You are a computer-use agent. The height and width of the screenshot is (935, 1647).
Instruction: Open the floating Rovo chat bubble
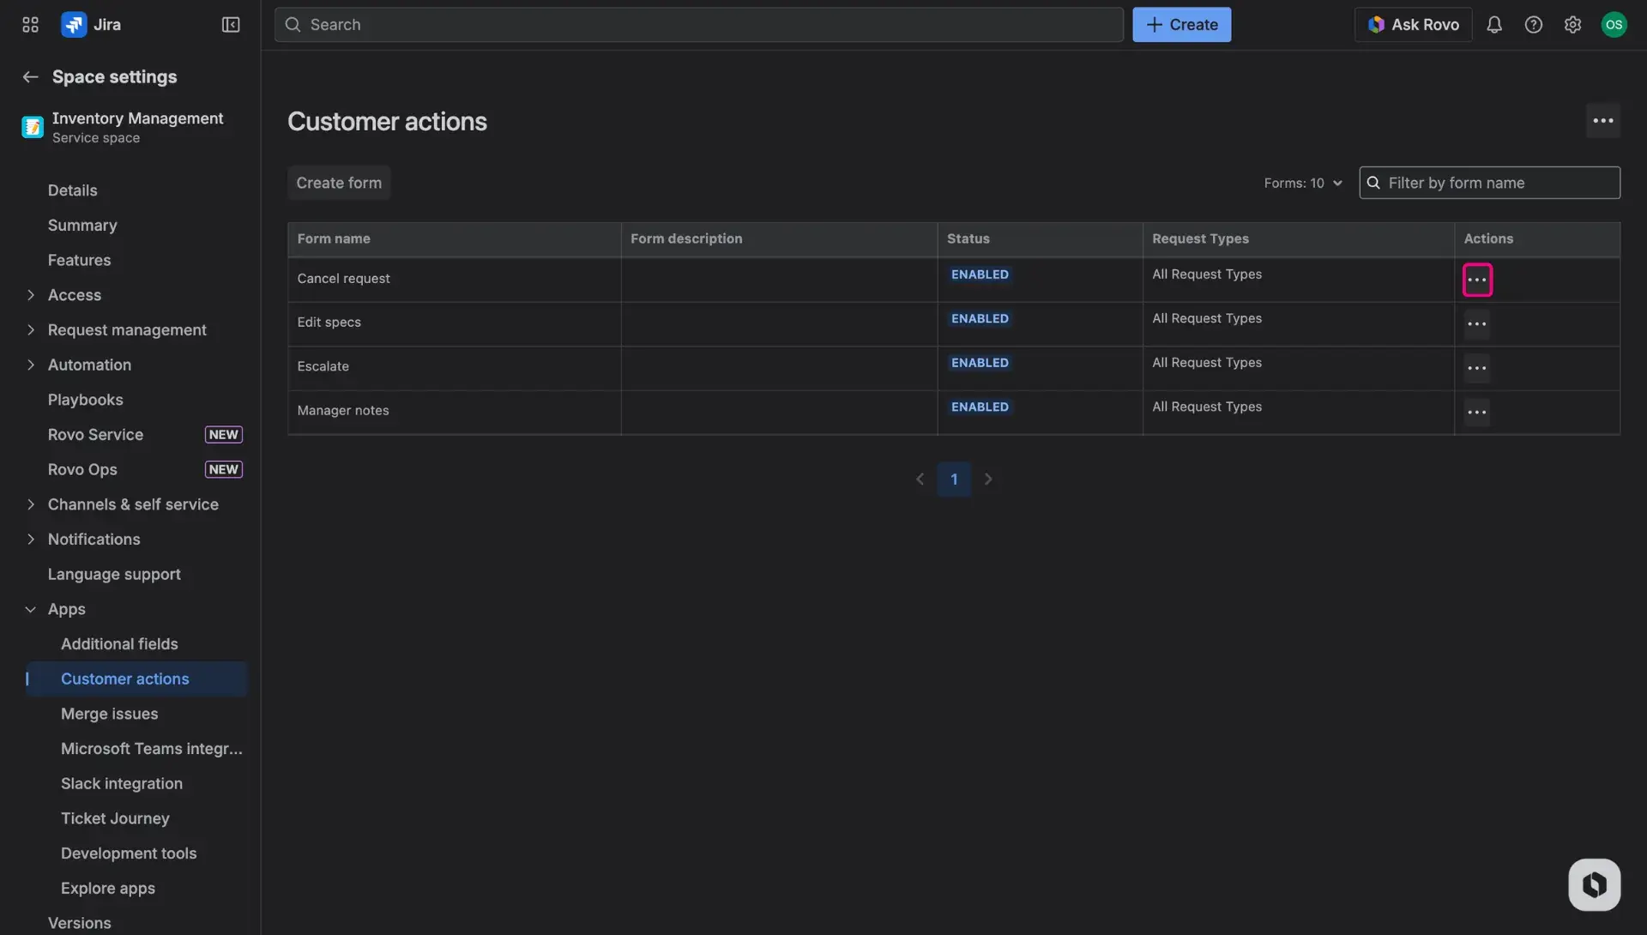pyautogui.click(x=1593, y=884)
